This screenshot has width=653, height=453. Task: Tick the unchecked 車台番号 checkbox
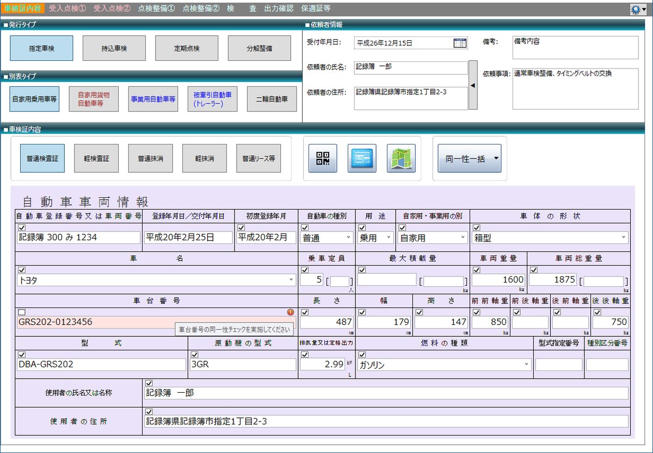coord(22,312)
